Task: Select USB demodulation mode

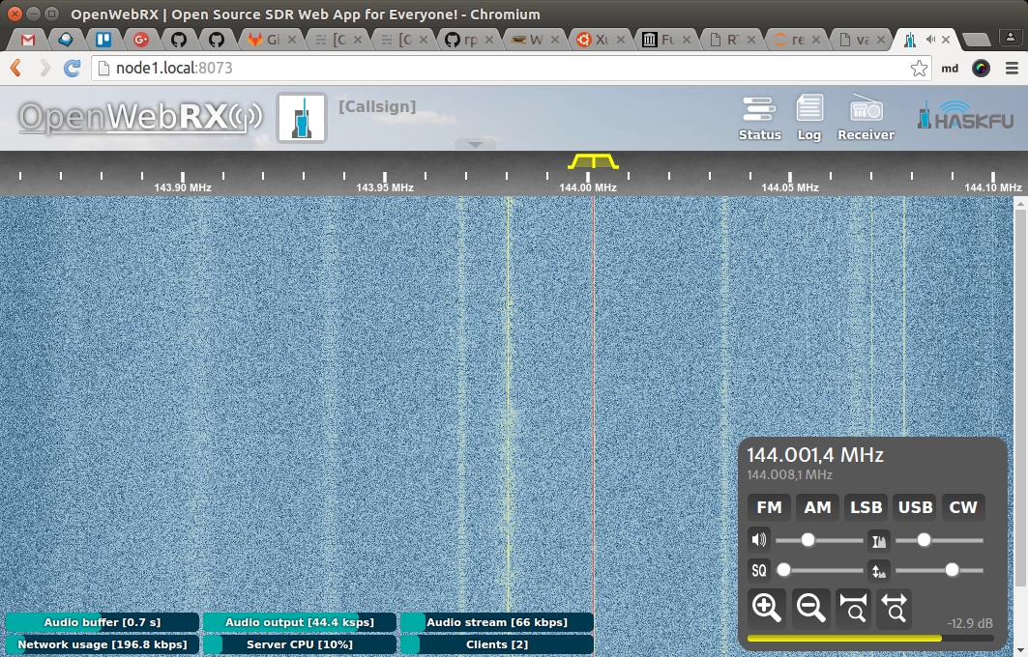Action: pos(914,507)
